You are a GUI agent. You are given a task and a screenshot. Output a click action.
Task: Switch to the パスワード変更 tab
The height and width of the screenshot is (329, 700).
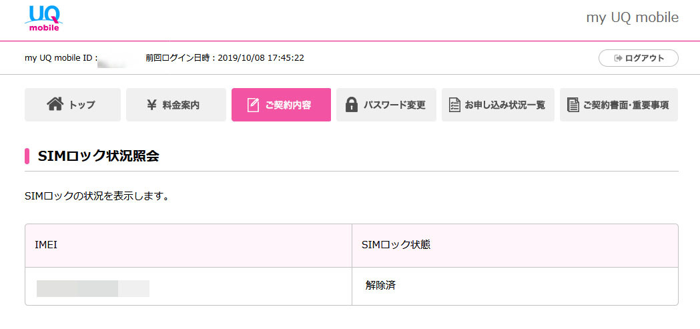click(386, 105)
